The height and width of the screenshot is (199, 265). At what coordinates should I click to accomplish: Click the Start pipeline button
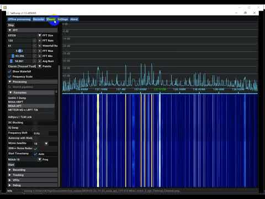point(11,165)
